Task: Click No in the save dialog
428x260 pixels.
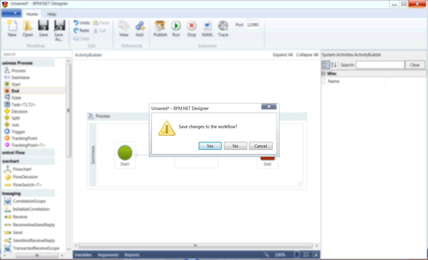Action: (235, 146)
